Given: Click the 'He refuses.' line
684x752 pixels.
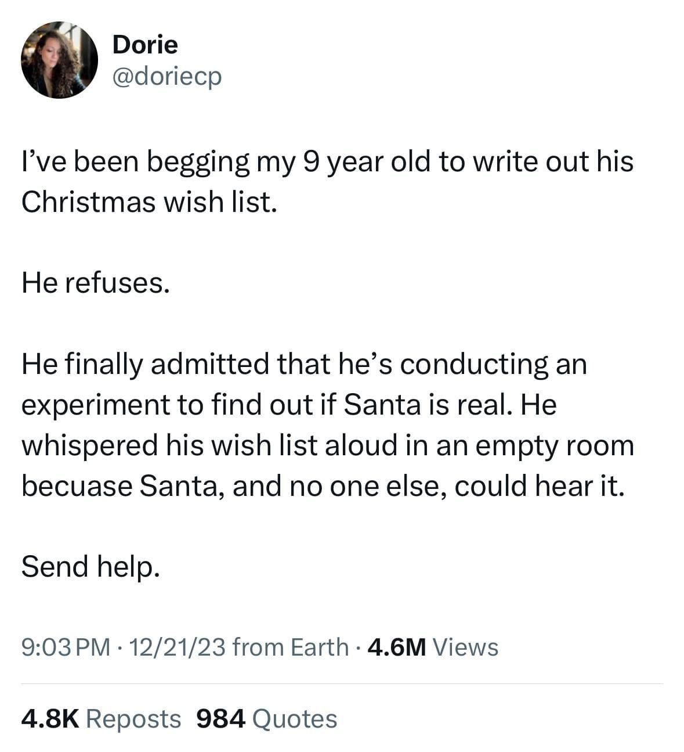Looking at the screenshot, I should pyautogui.click(x=96, y=283).
